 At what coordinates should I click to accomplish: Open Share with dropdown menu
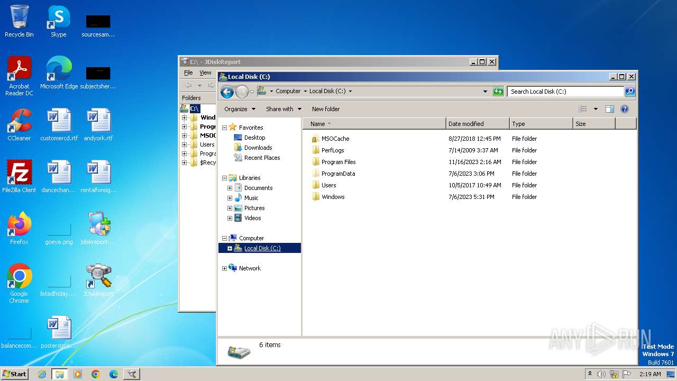coord(283,109)
